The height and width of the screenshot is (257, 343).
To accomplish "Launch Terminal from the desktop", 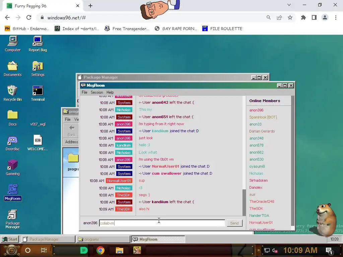I will pyautogui.click(x=38, y=93).
